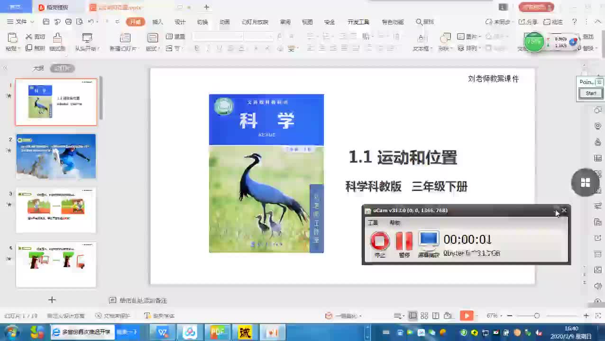Switch to reading view icon in status bar
The width and height of the screenshot is (605, 341).
(x=436, y=316)
